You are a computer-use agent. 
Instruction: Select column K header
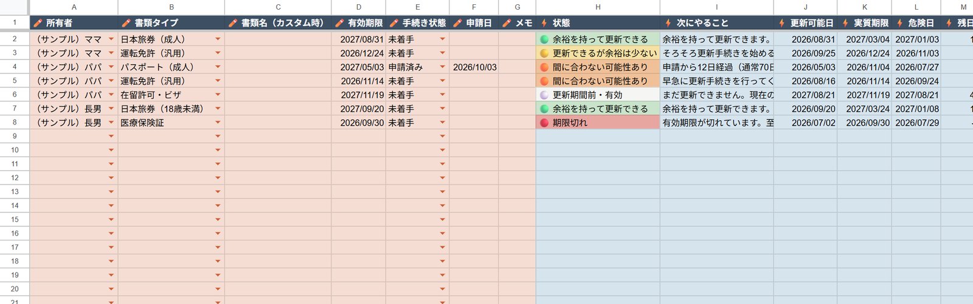click(x=865, y=7)
